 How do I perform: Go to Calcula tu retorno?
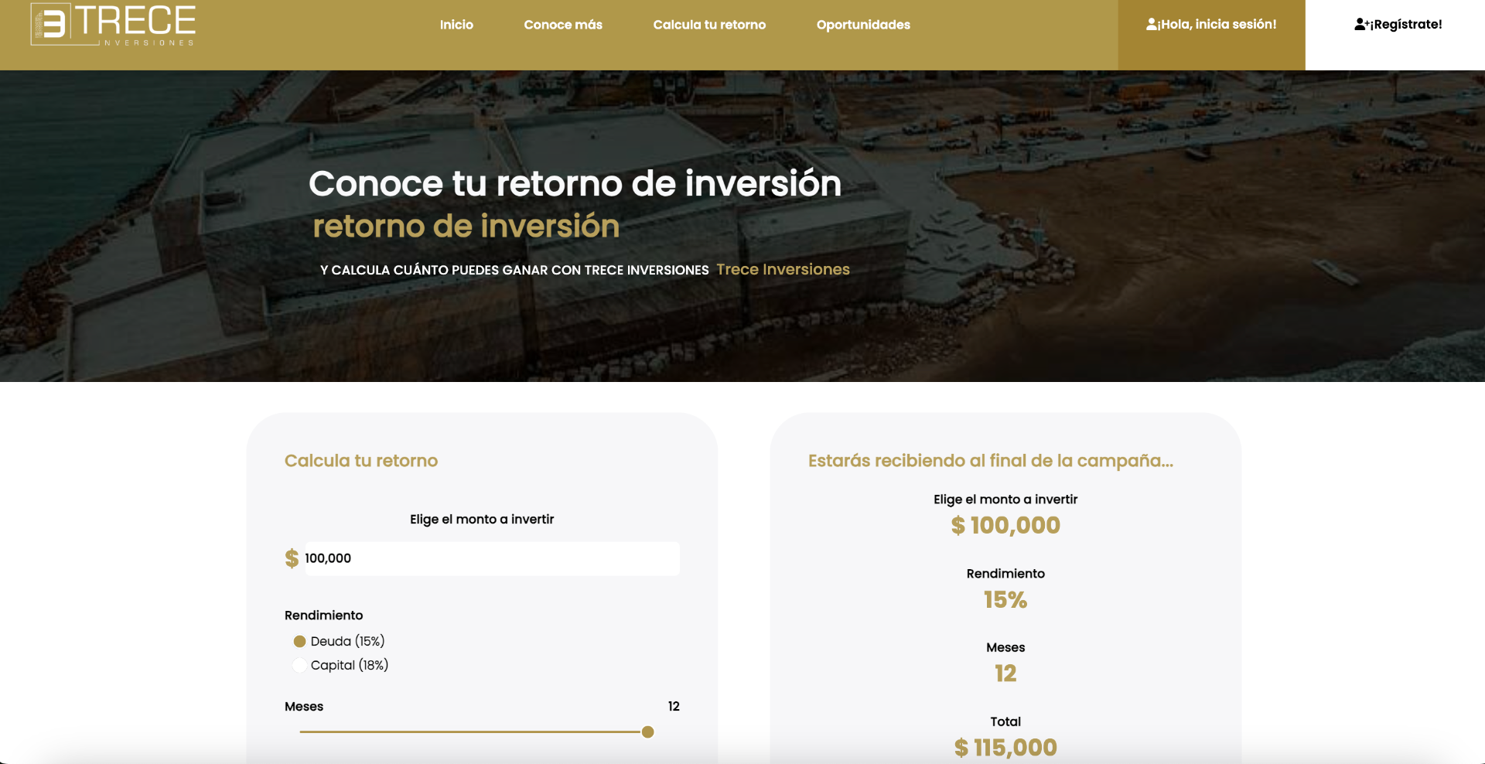click(x=709, y=24)
